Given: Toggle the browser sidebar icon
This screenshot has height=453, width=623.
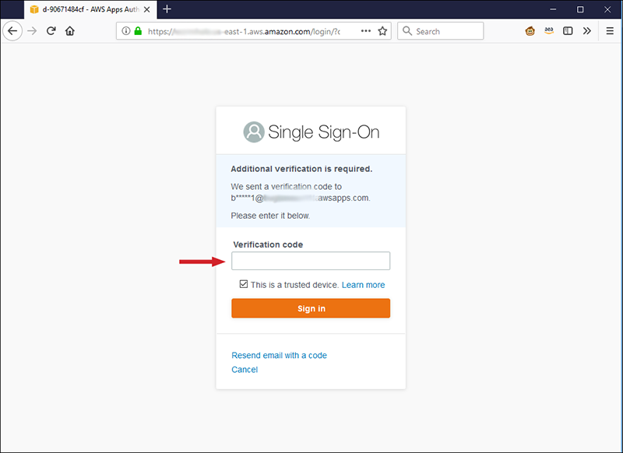Looking at the screenshot, I should 568,30.
